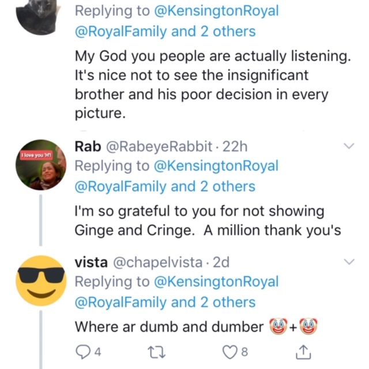The image size is (369, 369).
Task: Open the "2d" timestamp on vista's tweet
Action: (221, 262)
